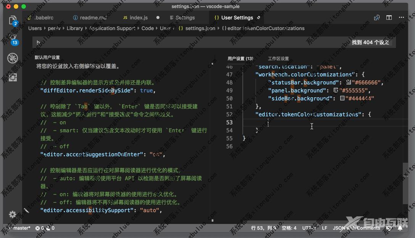Viewport: 415px width, 238px height.
Task: Click braces icon before settings.json breadcrumb
Action: pos(181,28)
